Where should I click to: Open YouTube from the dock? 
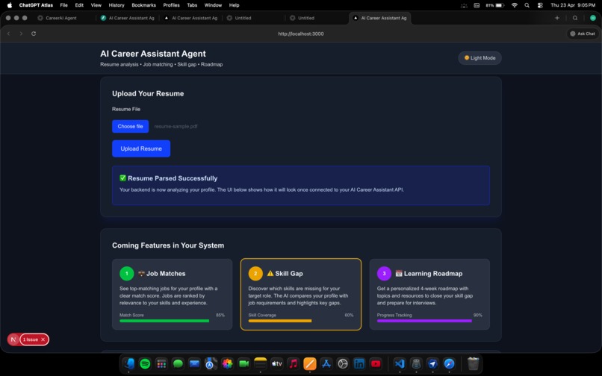click(x=376, y=363)
